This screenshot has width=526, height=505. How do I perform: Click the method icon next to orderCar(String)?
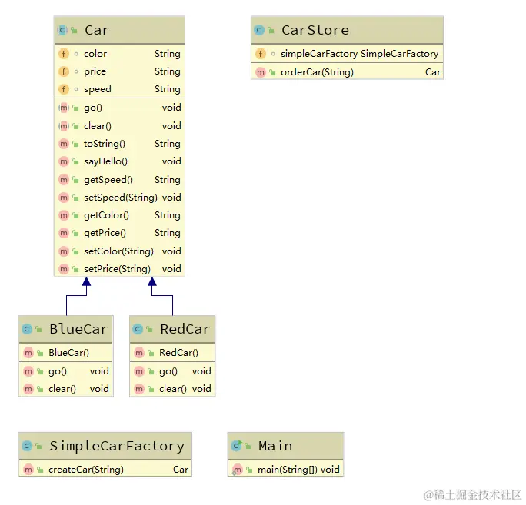[261, 72]
